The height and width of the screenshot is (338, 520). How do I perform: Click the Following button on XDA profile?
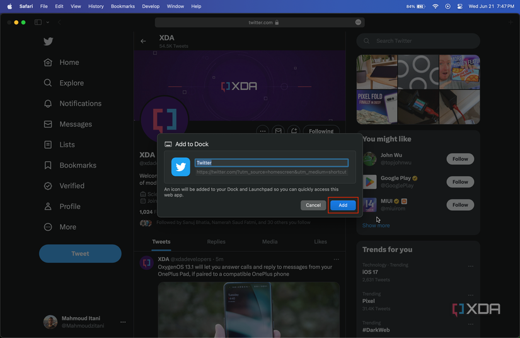tap(321, 131)
